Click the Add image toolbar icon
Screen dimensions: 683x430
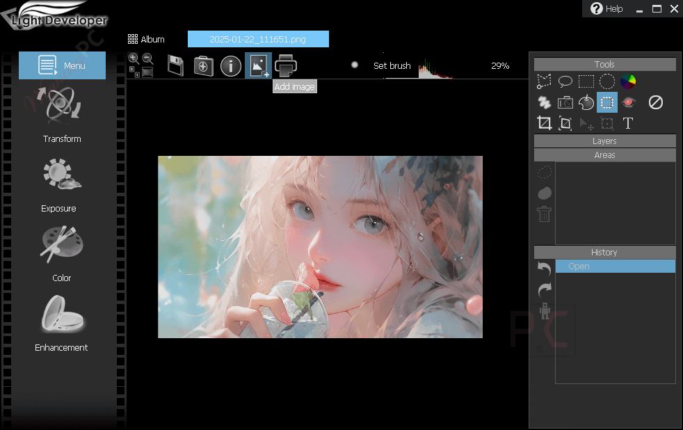click(258, 66)
